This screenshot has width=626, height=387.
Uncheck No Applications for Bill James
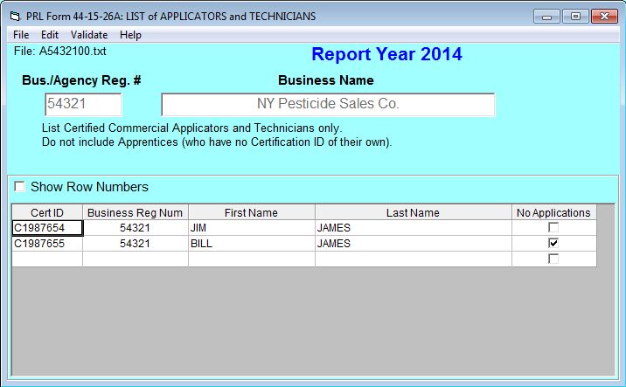pyautogui.click(x=553, y=244)
